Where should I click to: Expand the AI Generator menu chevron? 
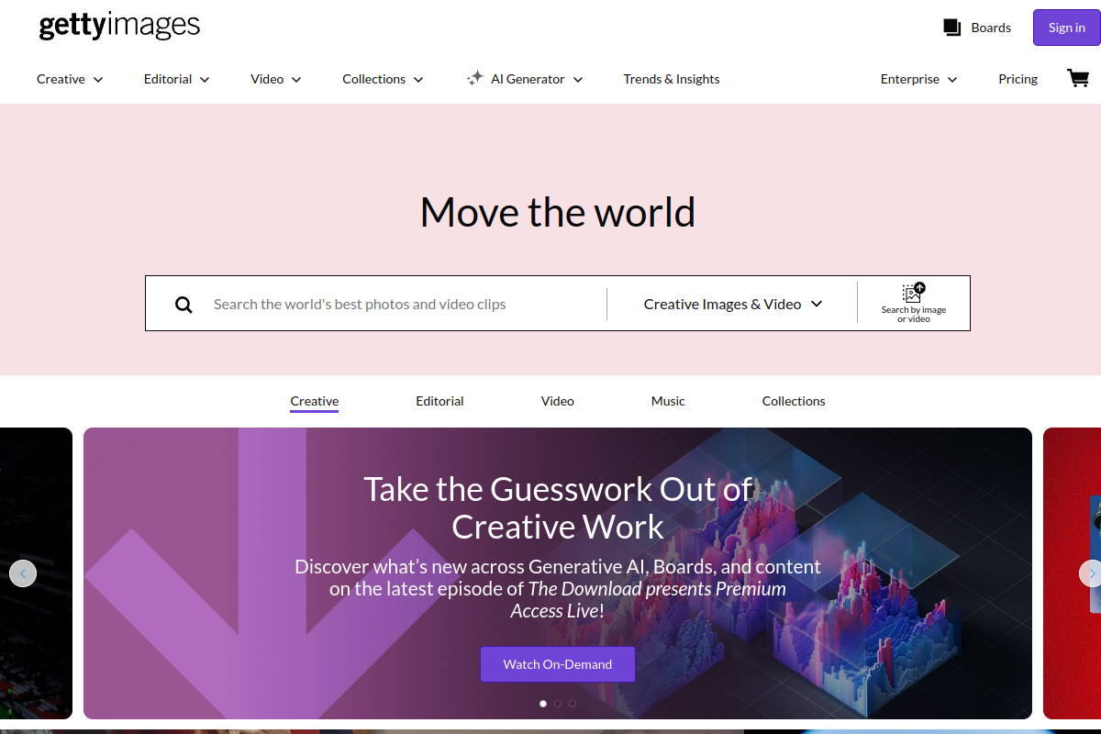click(578, 80)
